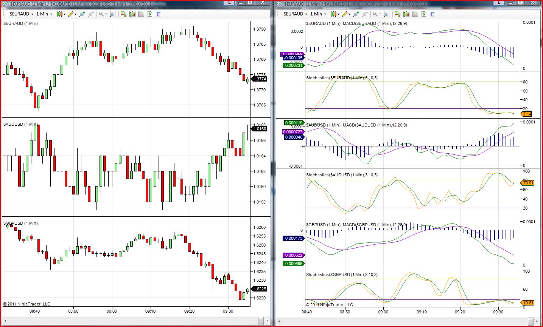Open Data Series via the candle bars icon, right toolbar
Image resolution: width=543 pixels, height=327 pixels.
coord(406,14)
